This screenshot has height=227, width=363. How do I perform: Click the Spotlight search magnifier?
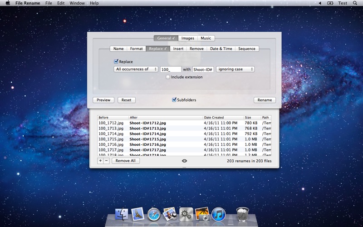coord(355,3)
